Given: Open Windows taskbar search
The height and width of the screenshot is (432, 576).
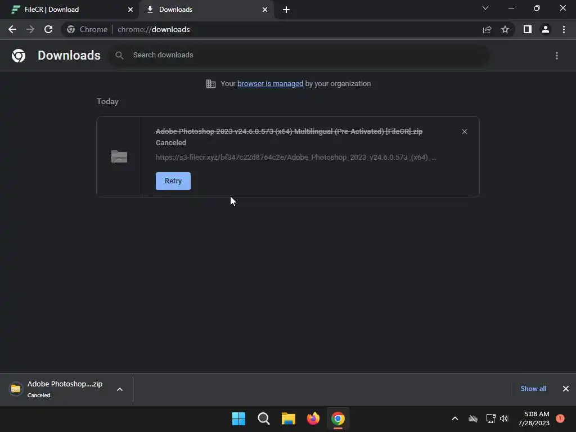Looking at the screenshot, I should pos(264,418).
